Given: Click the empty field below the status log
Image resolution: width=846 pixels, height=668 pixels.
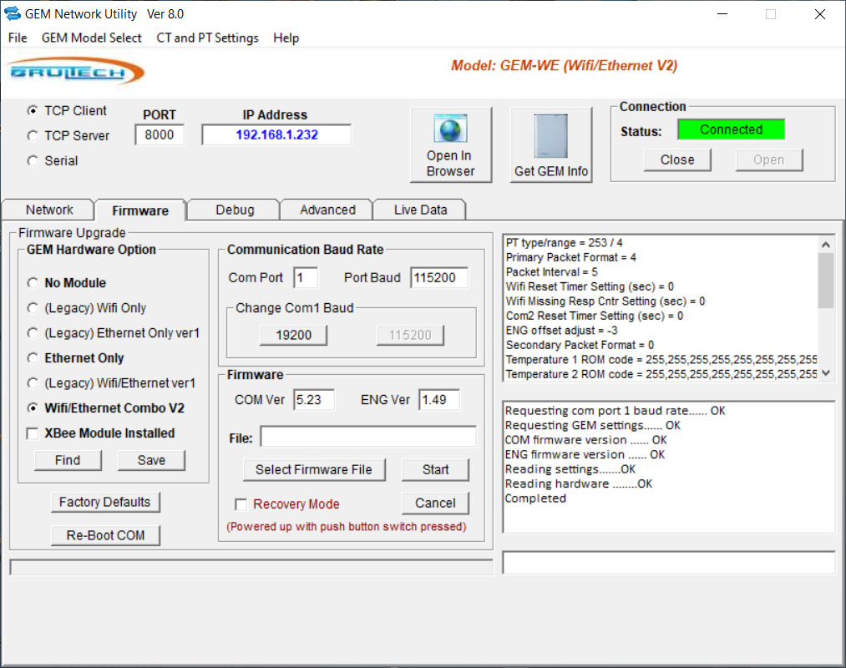Looking at the screenshot, I should pyautogui.click(x=668, y=563).
